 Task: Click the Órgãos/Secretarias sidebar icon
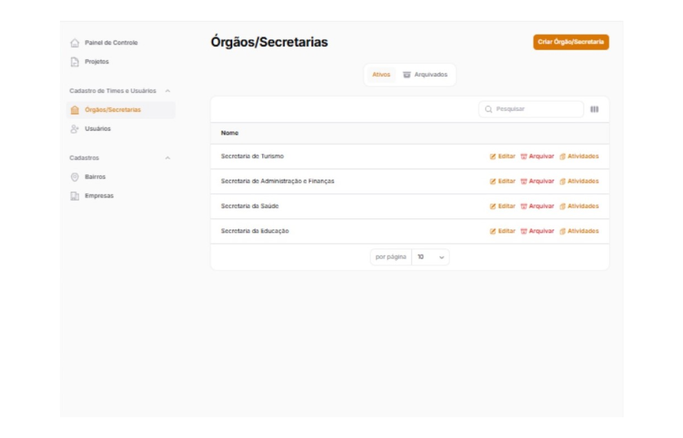[75, 110]
